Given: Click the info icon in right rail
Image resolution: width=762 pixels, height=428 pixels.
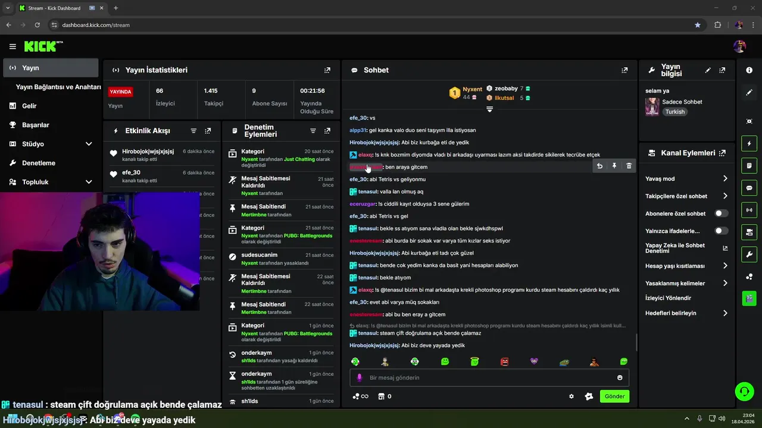Looking at the screenshot, I should (x=749, y=70).
